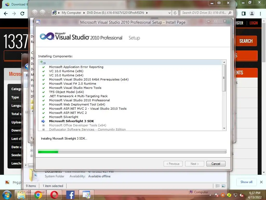The width and height of the screenshot is (266, 200).
Task: Click checkmark next to VC 10.0 Runtime (x64)
Action: 43,75
